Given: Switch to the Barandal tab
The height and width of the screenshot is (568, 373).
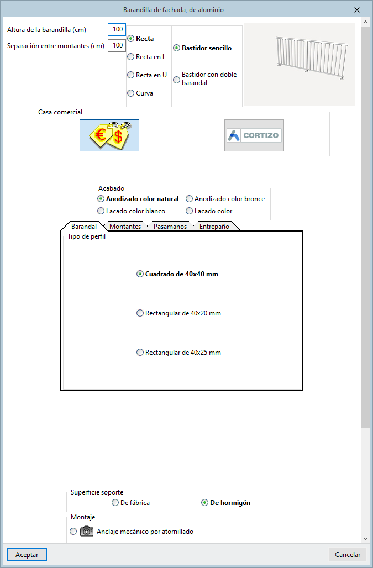Looking at the screenshot, I should 83,227.
